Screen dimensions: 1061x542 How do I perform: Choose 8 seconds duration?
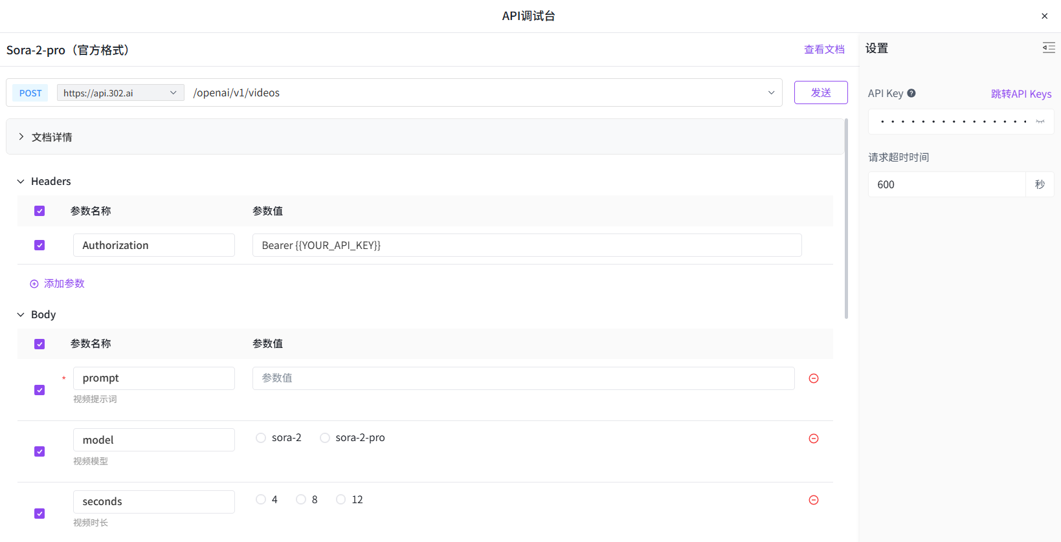click(301, 499)
